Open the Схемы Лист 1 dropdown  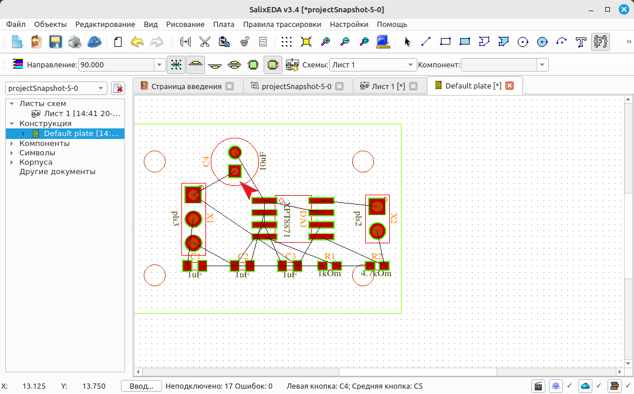tap(373, 64)
